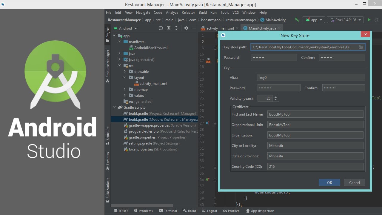The height and width of the screenshot is (215, 382).
Task: Hide the Project panel with minus icon
Action: point(194,28)
